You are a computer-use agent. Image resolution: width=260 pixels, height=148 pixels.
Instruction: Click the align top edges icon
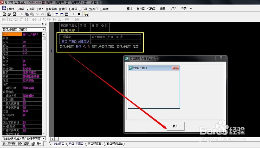(21, 20)
